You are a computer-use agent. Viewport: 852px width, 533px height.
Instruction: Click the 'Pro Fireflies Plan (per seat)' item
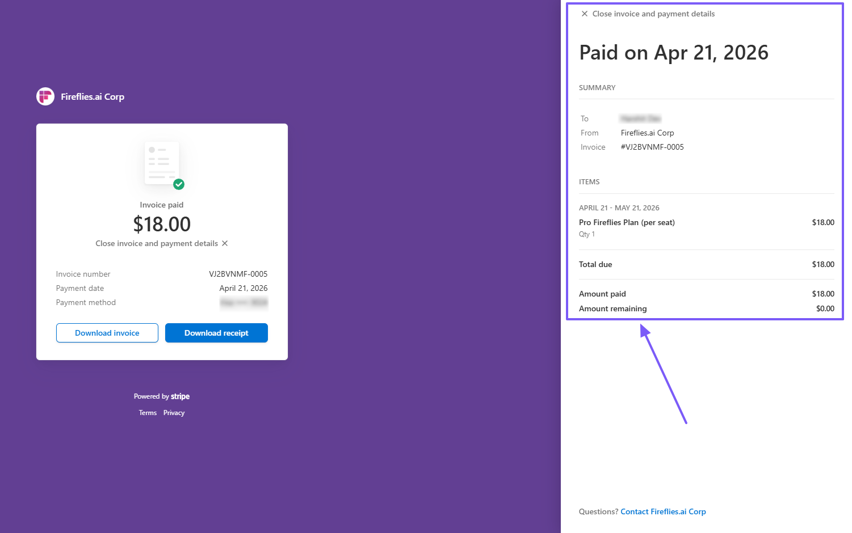627,222
